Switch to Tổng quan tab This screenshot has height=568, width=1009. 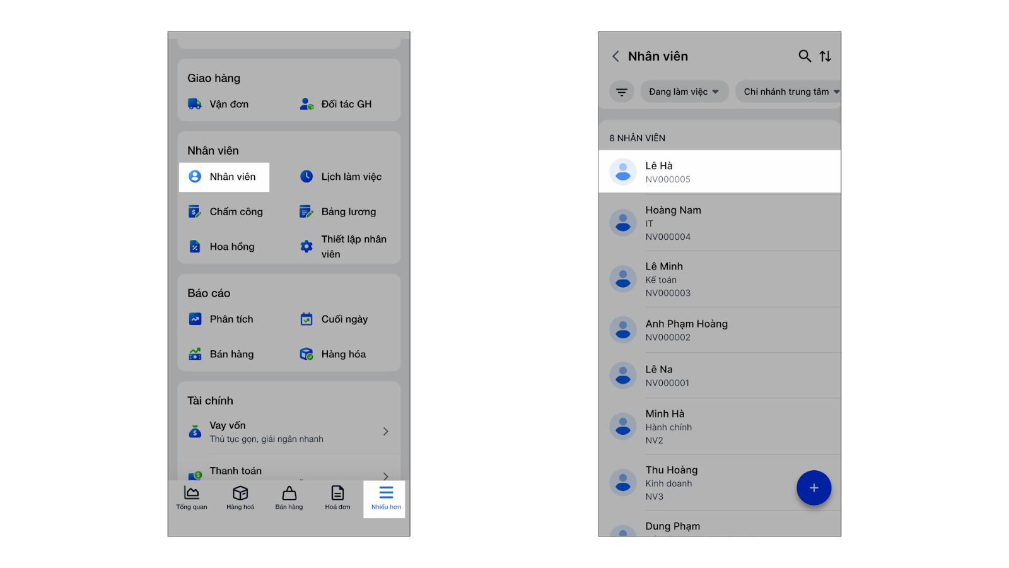pyautogui.click(x=192, y=498)
